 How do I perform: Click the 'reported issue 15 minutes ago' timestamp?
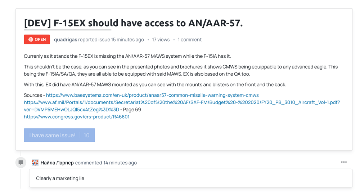(x=111, y=40)
